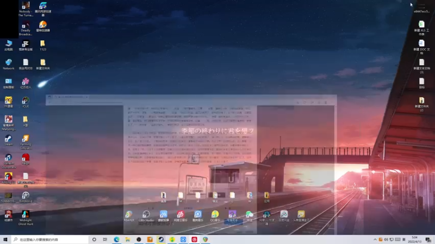Open the Kugou Music desktop shortcut
The image size is (435, 244).
[x=197, y=216]
